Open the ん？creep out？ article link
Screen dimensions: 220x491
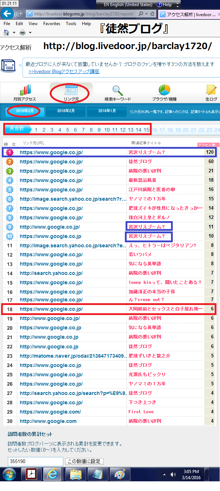click(146, 300)
